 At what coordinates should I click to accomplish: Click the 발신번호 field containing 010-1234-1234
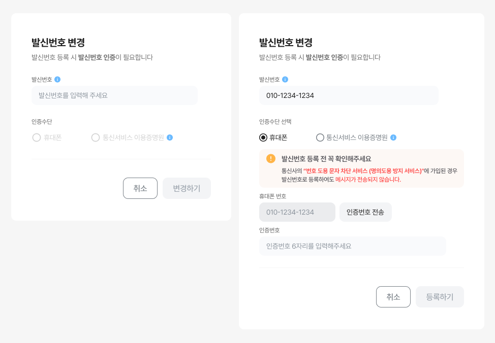(349, 95)
